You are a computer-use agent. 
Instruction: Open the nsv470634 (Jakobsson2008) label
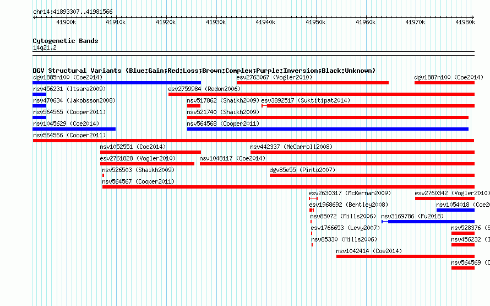[74, 100]
